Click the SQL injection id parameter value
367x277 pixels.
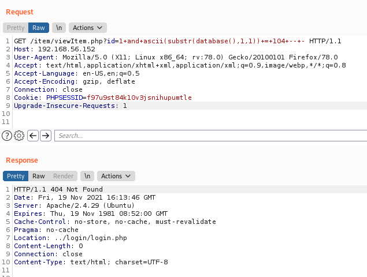point(212,41)
